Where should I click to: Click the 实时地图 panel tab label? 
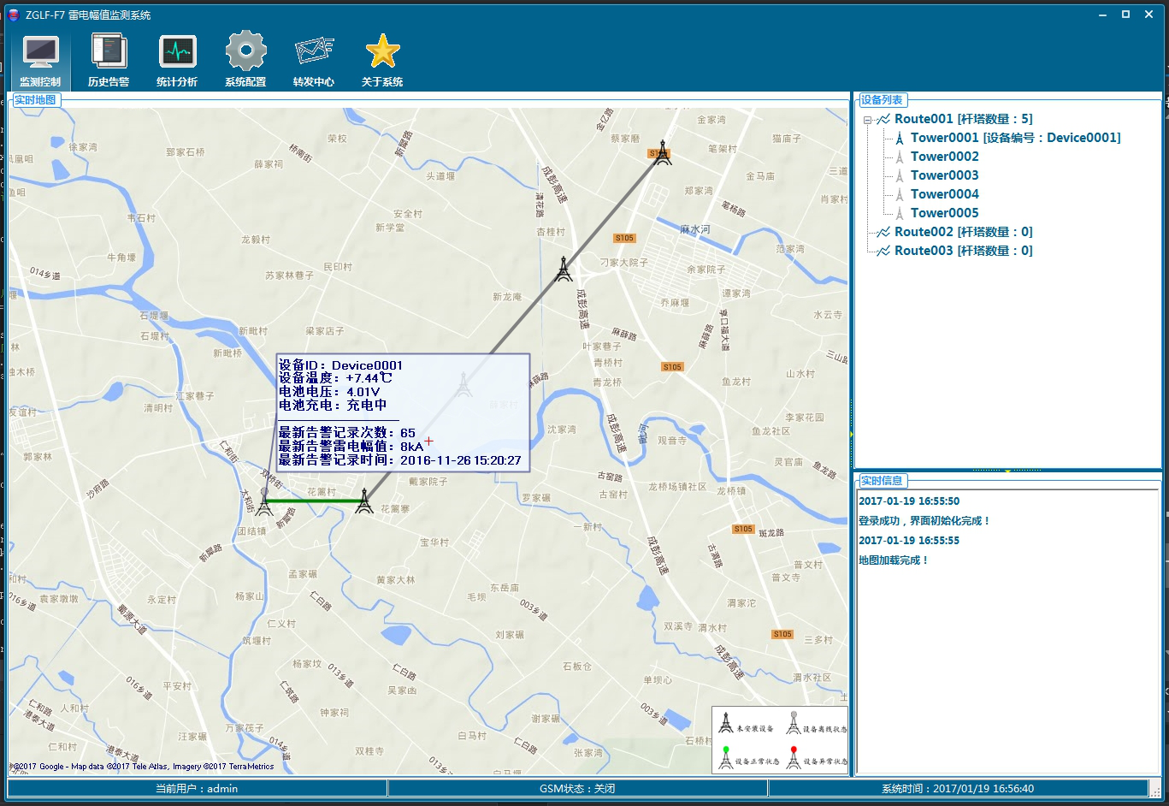35,100
